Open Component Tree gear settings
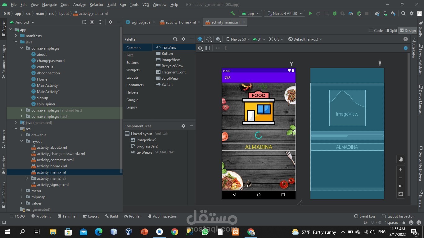This screenshot has width=424, height=238. (183, 126)
